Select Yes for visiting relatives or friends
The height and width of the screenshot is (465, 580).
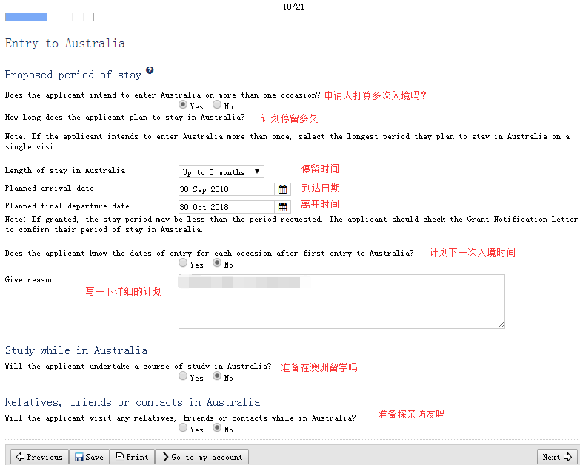(183, 428)
